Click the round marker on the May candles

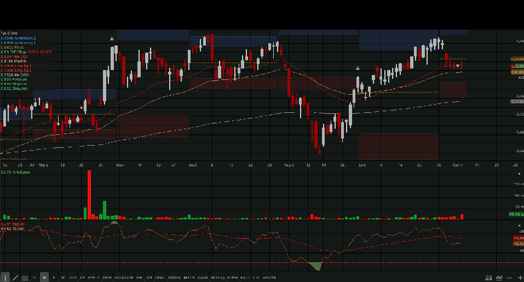click(81, 107)
